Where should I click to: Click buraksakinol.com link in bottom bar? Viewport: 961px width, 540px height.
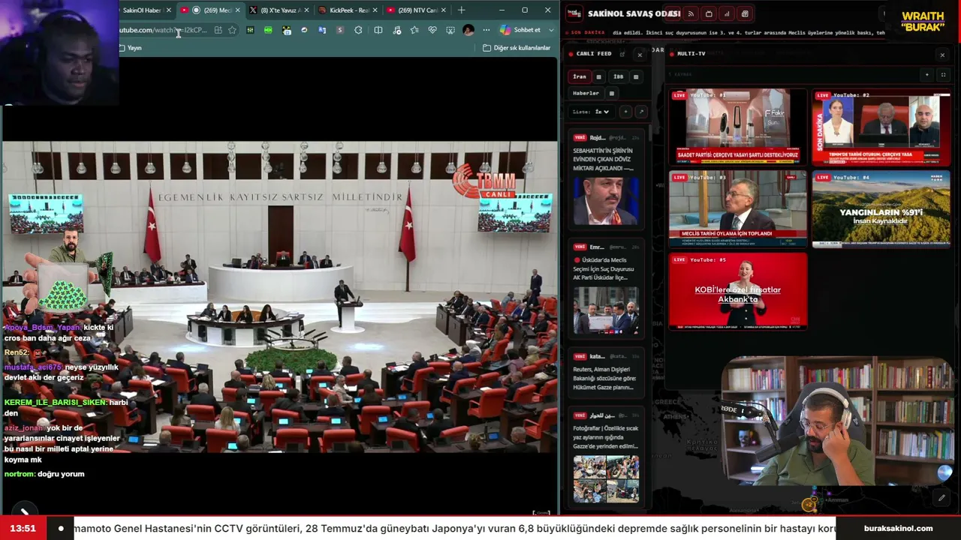898,528
